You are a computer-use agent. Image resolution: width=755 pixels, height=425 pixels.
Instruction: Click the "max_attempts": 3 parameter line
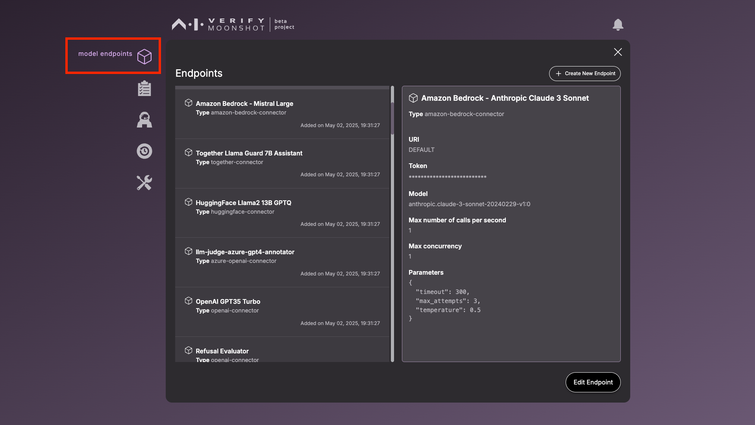pyautogui.click(x=448, y=301)
